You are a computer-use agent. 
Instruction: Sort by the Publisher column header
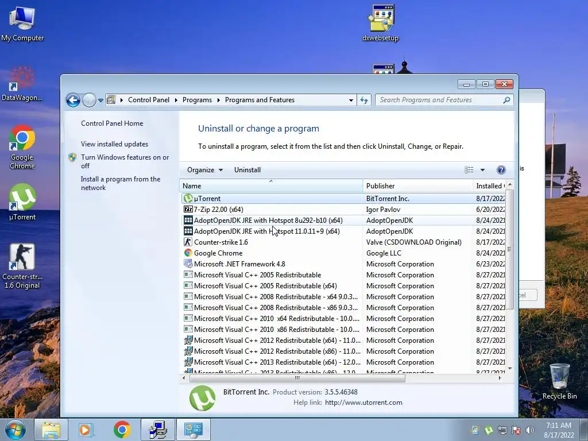pos(418,185)
